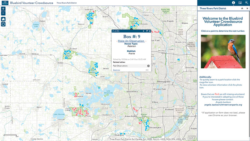Return map to home extent
The width and height of the screenshot is (250, 141).
pos(3,19)
